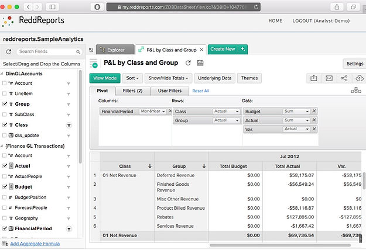Click refresh icon beside report title

[188, 63]
